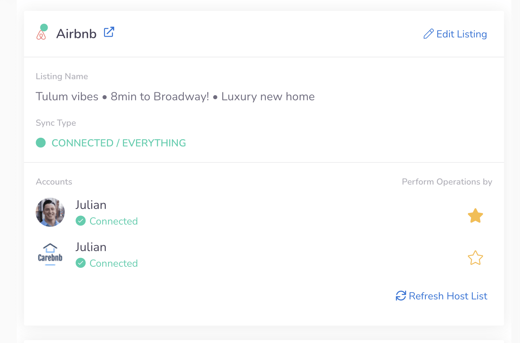Click the refresh icon beside Refresh Host List

pos(400,296)
